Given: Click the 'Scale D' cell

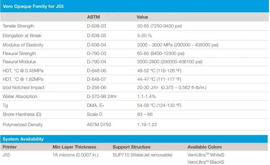Looking at the screenshot, I should click(x=95, y=114).
